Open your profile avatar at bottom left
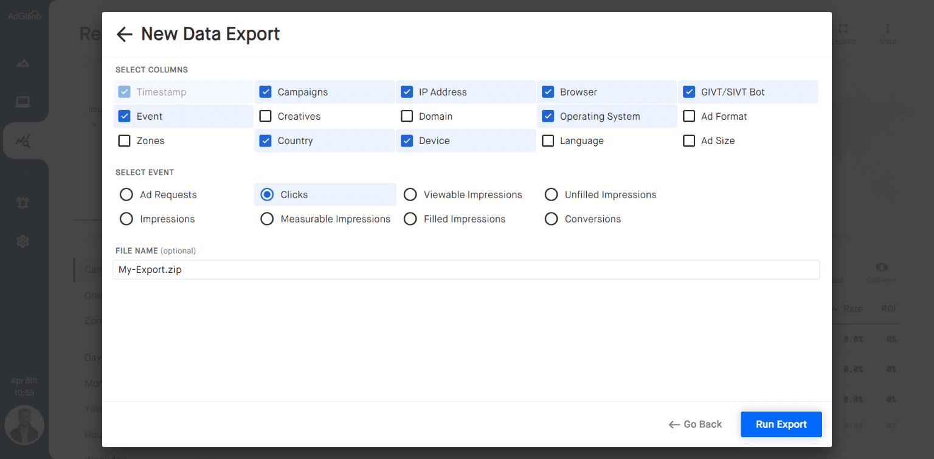 [x=24, y=426]
